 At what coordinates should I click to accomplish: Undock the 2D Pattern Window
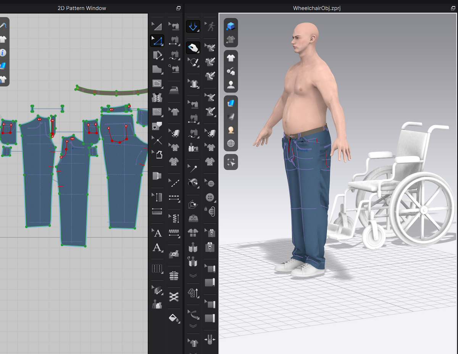(x=178, y=8)
